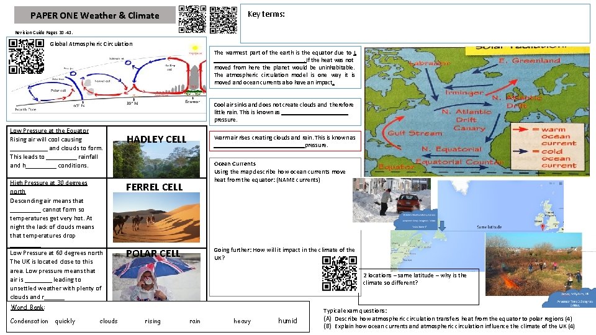Click the Irminger current label

click(464, 92)
